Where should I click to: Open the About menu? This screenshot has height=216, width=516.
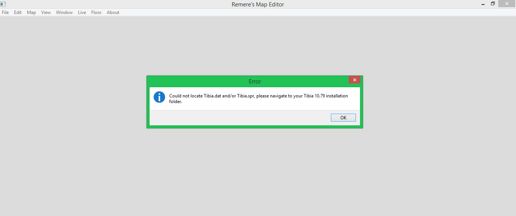[x=113, y=12]
